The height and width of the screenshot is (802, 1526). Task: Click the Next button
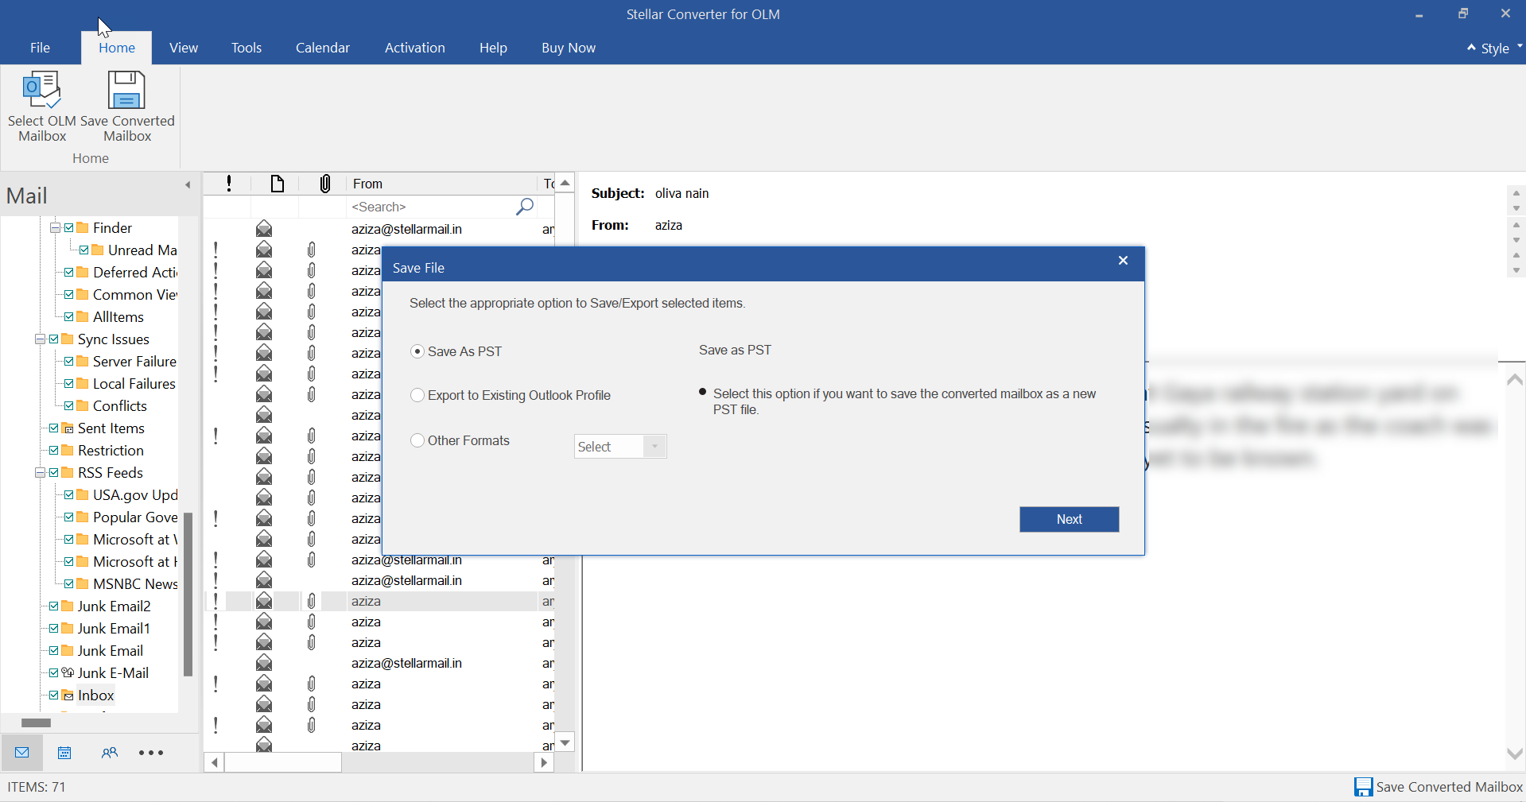[1070, 519]
